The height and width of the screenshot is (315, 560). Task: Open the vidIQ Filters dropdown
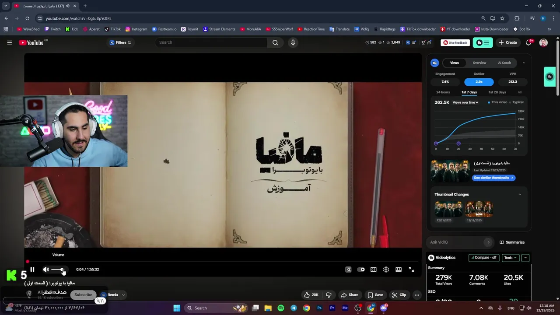click(120, 42)
